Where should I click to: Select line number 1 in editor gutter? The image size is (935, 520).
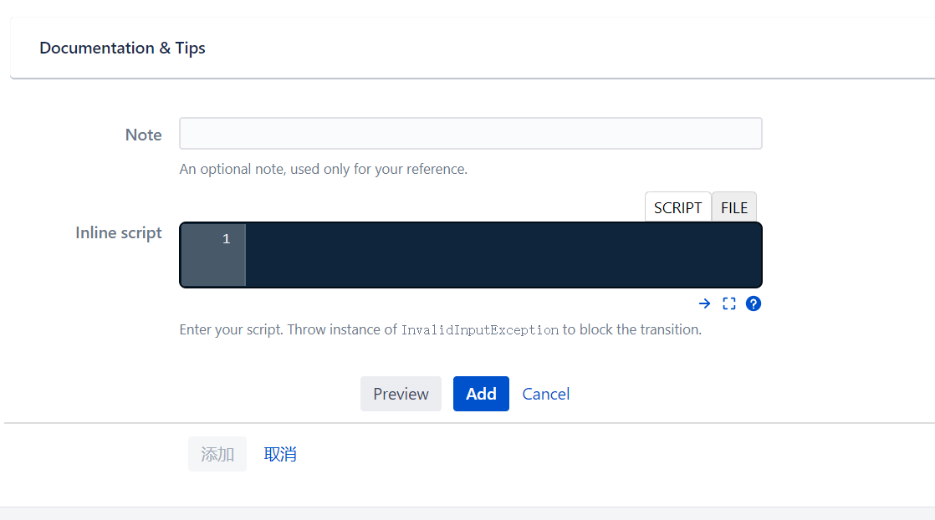[226, 239]
